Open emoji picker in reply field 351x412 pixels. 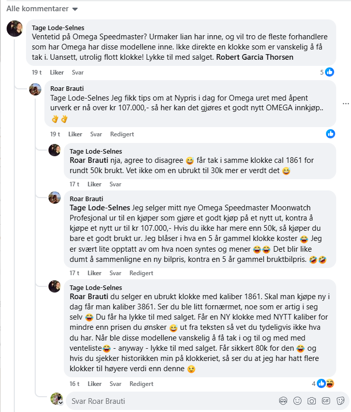pyautogui.click(x=297, y=401)
